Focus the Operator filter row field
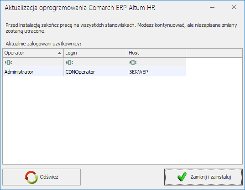This screenshot has width=245, height=190. (x=33, y=63)
